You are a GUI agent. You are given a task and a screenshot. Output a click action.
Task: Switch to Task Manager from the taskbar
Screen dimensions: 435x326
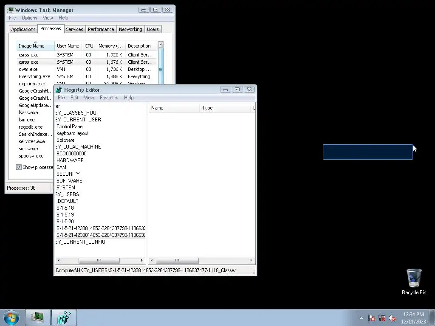[x=38, y=318]
